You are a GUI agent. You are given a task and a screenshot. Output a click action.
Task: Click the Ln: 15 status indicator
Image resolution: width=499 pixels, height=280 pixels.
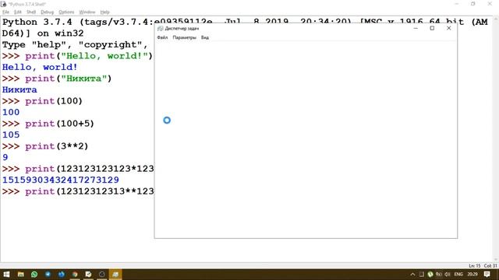(474, 266)
